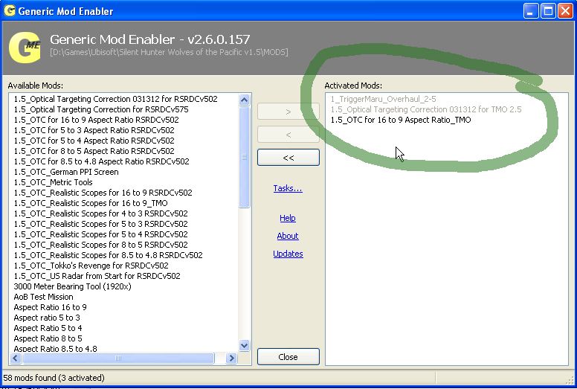Check for Updates link
Image resolution: width=577 pixels, height=389 pixels.
(288, 254)
